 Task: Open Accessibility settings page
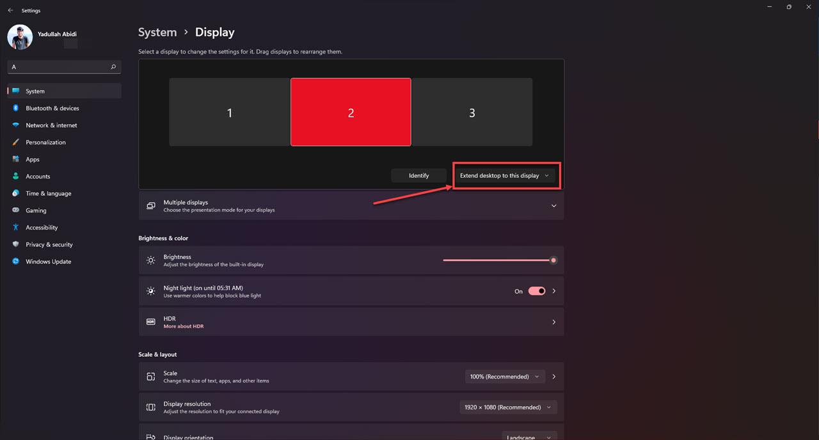64,227
